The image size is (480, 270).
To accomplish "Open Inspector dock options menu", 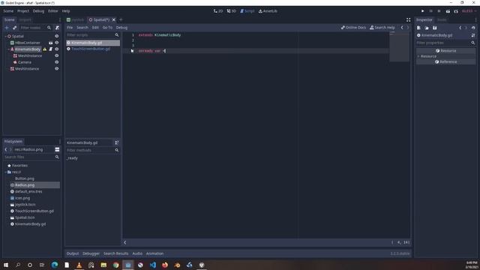I will [x=475, y=19].
